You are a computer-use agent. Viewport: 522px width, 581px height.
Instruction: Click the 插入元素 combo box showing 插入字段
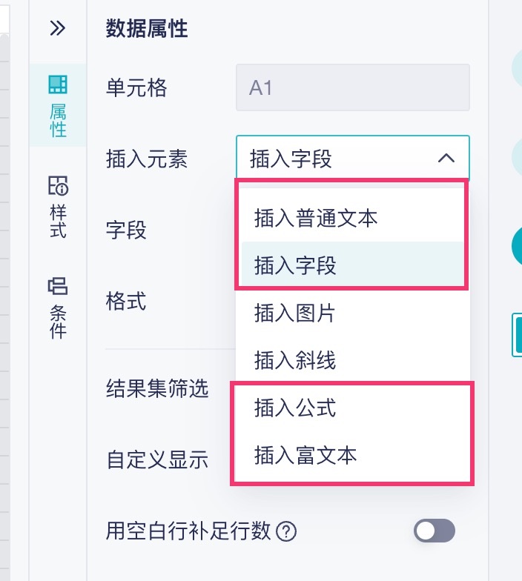pyautogui.click(x=341, y=158)
